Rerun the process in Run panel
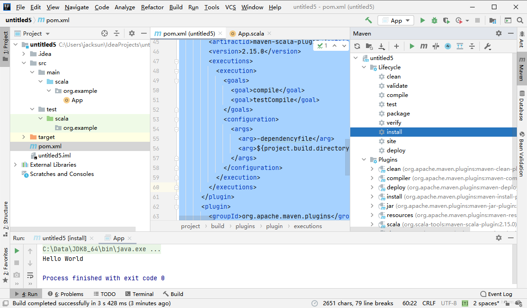527x308 pixels. point(17,251)
